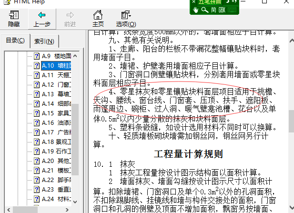This screenshot has height=213, width=294.
Task: Click the heading 工程量计算规则
Action: click(188, 154)
